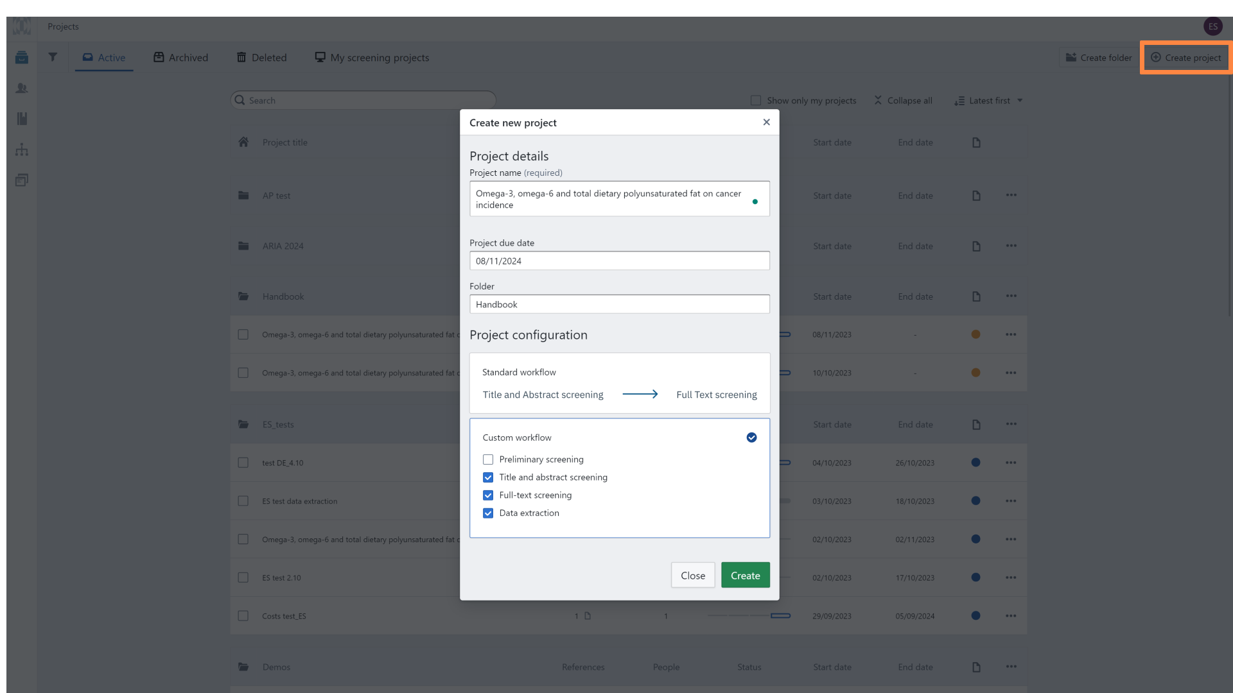Viewport: 1233px width, 693px height.
Task: Click Collapse all
Action: pos(903,101)
